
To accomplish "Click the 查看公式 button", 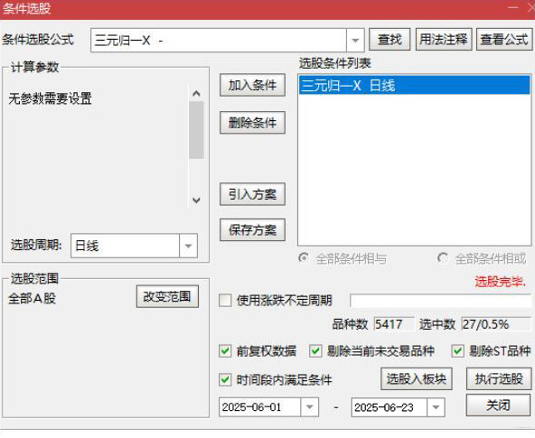I will coord(504,40).
